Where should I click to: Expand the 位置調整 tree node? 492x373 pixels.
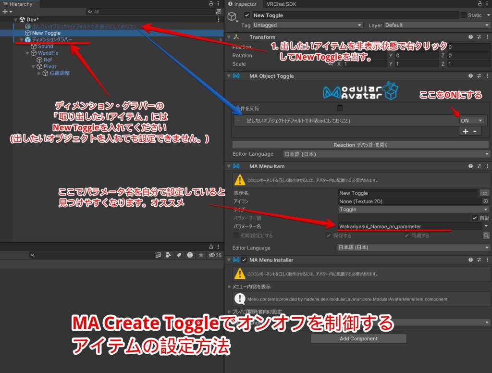click(x=39, y=73)
